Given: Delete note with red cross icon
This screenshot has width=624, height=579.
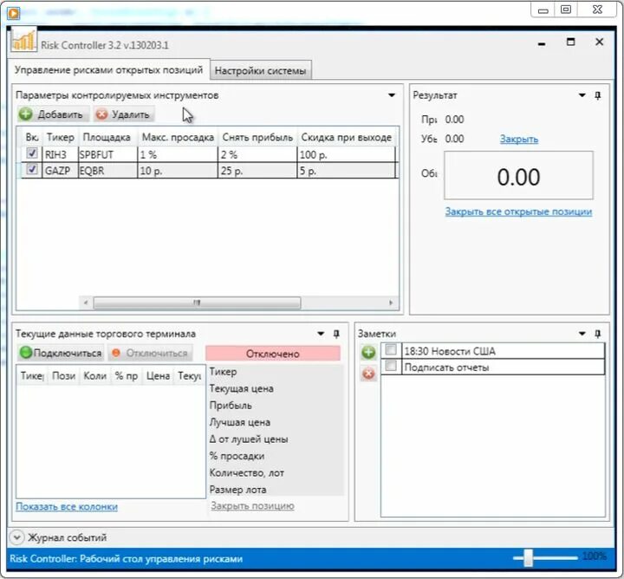Looking at the screenshot, I should click(x=368, y=374).
